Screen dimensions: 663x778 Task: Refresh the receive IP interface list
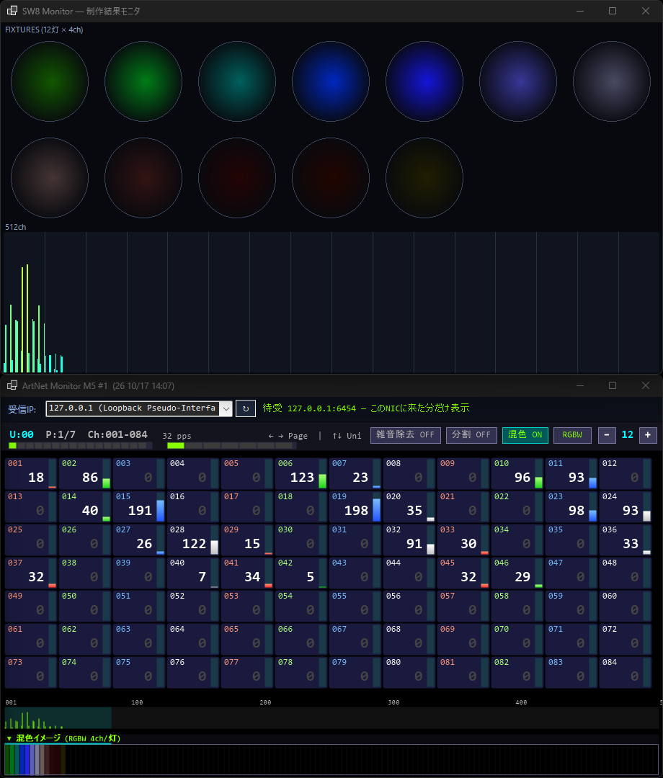tap(246, 408)
